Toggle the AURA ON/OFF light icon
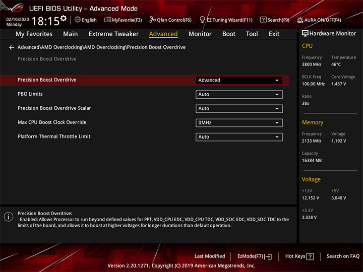The width and height of the screenshot is (363, 272). (x=300, y=20)
